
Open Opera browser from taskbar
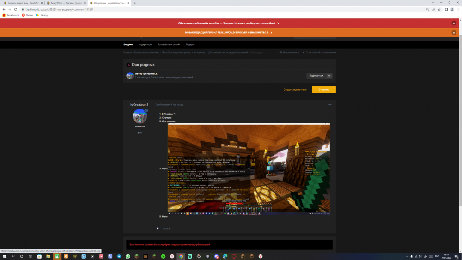point(234,256)
